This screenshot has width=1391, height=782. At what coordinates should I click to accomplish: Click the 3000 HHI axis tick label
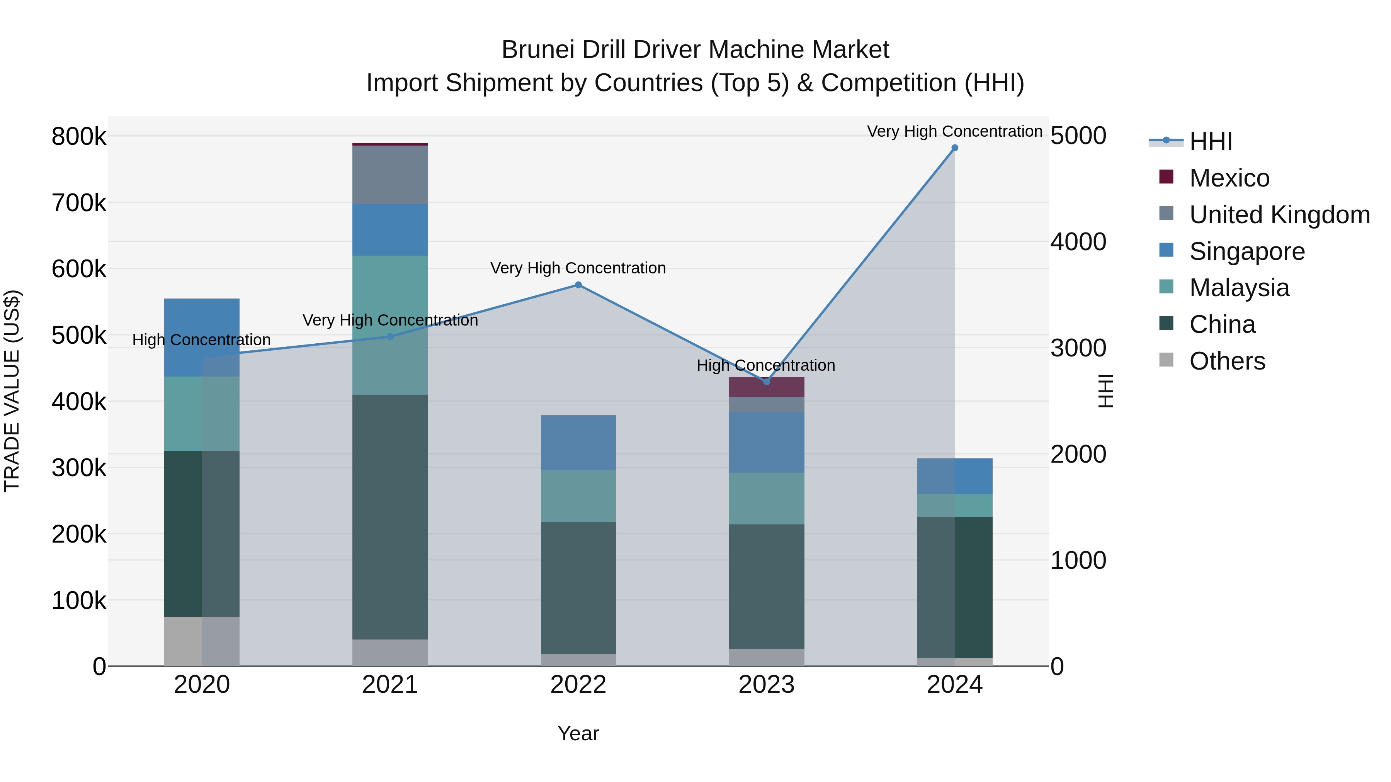click(1078, 348)
